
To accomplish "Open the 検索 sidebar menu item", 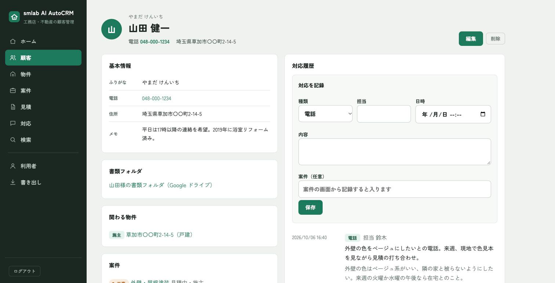I will [x=43, y=140].
